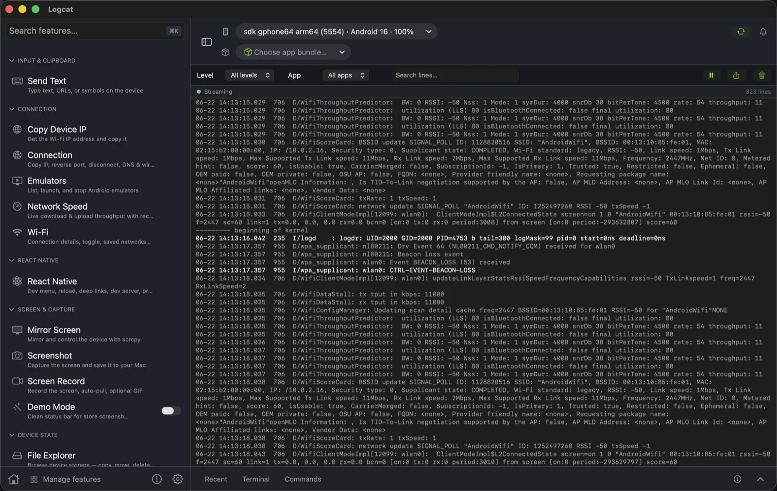
Task: Open the Screenshot feature
Action: point(95,360)
